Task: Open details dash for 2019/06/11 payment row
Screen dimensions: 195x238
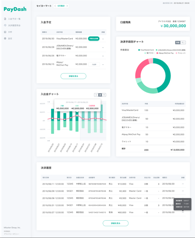Action: (183, 184)
